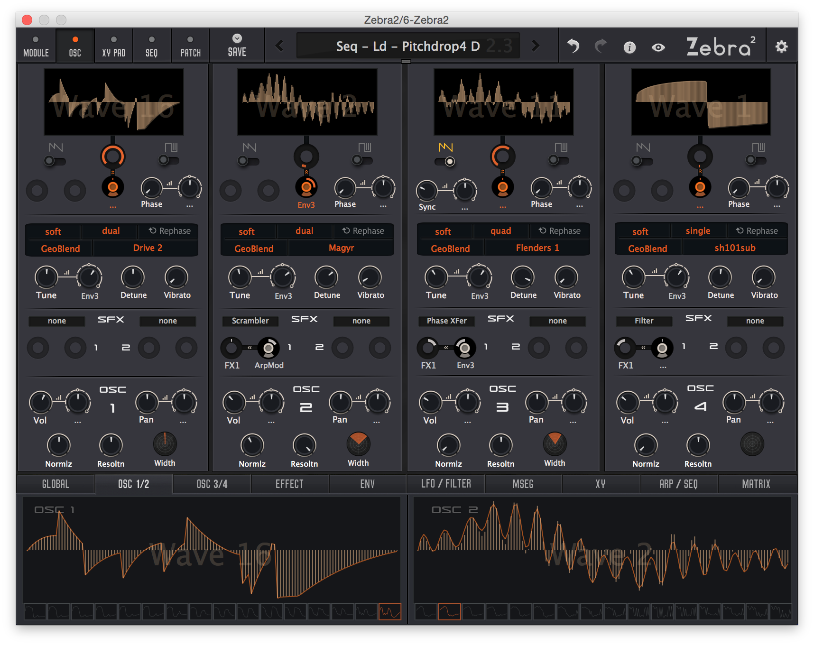814x645 pixels.
Task: Go to previous preset arrow
Action: click(279, 46)
